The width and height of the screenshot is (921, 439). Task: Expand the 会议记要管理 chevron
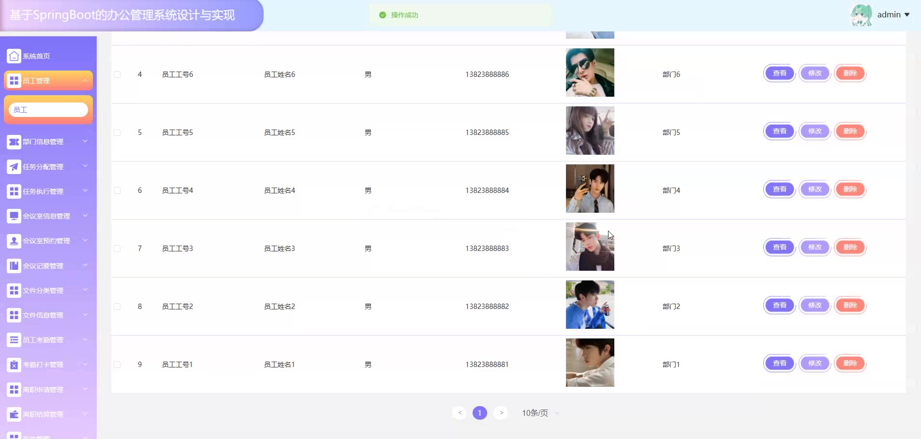(85, 265)
